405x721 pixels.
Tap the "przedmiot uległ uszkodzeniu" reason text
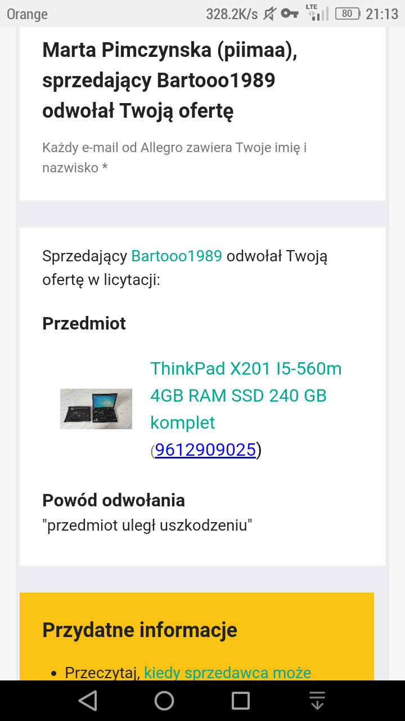[x=147, y=526]
